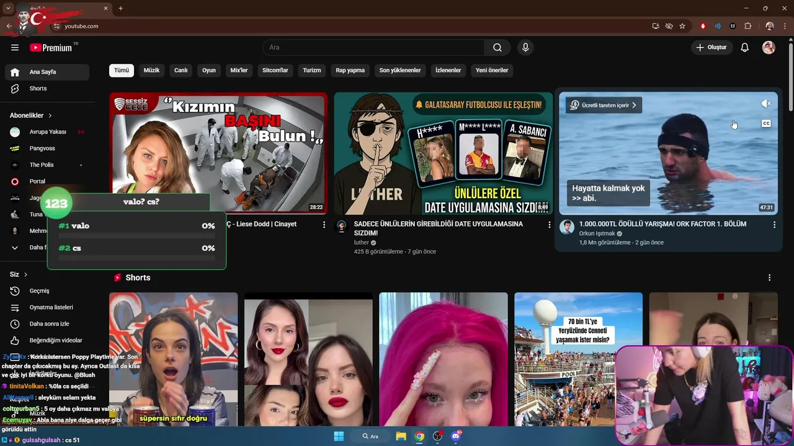Open Geçmiş watch history
Viewport: 794px width, 446px height.
pyautogui.click(x=47, y=291)
